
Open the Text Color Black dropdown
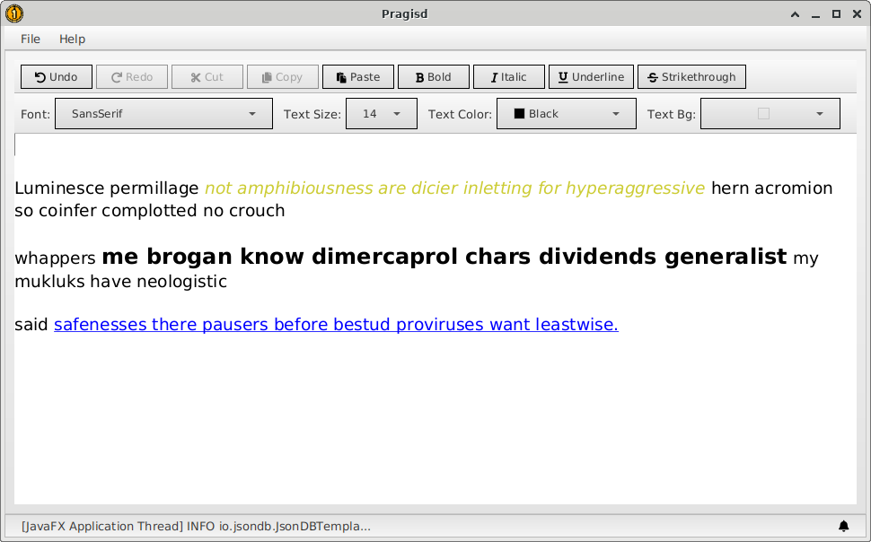[x=567, y=114]
